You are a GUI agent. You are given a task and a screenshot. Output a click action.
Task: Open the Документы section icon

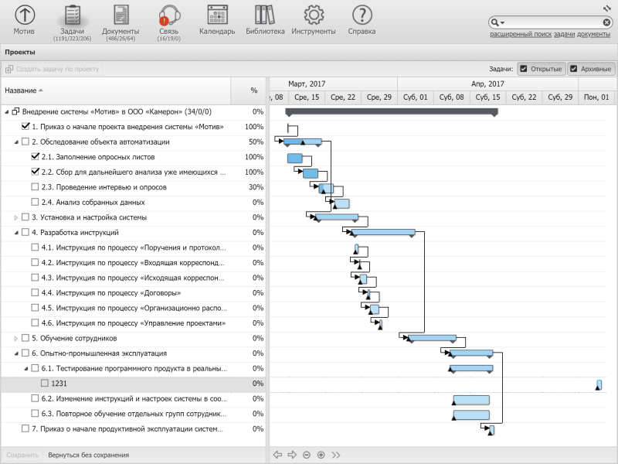coord(121,15)
